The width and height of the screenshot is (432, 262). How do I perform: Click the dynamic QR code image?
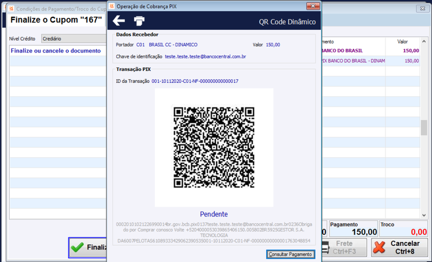click(214, 147)
